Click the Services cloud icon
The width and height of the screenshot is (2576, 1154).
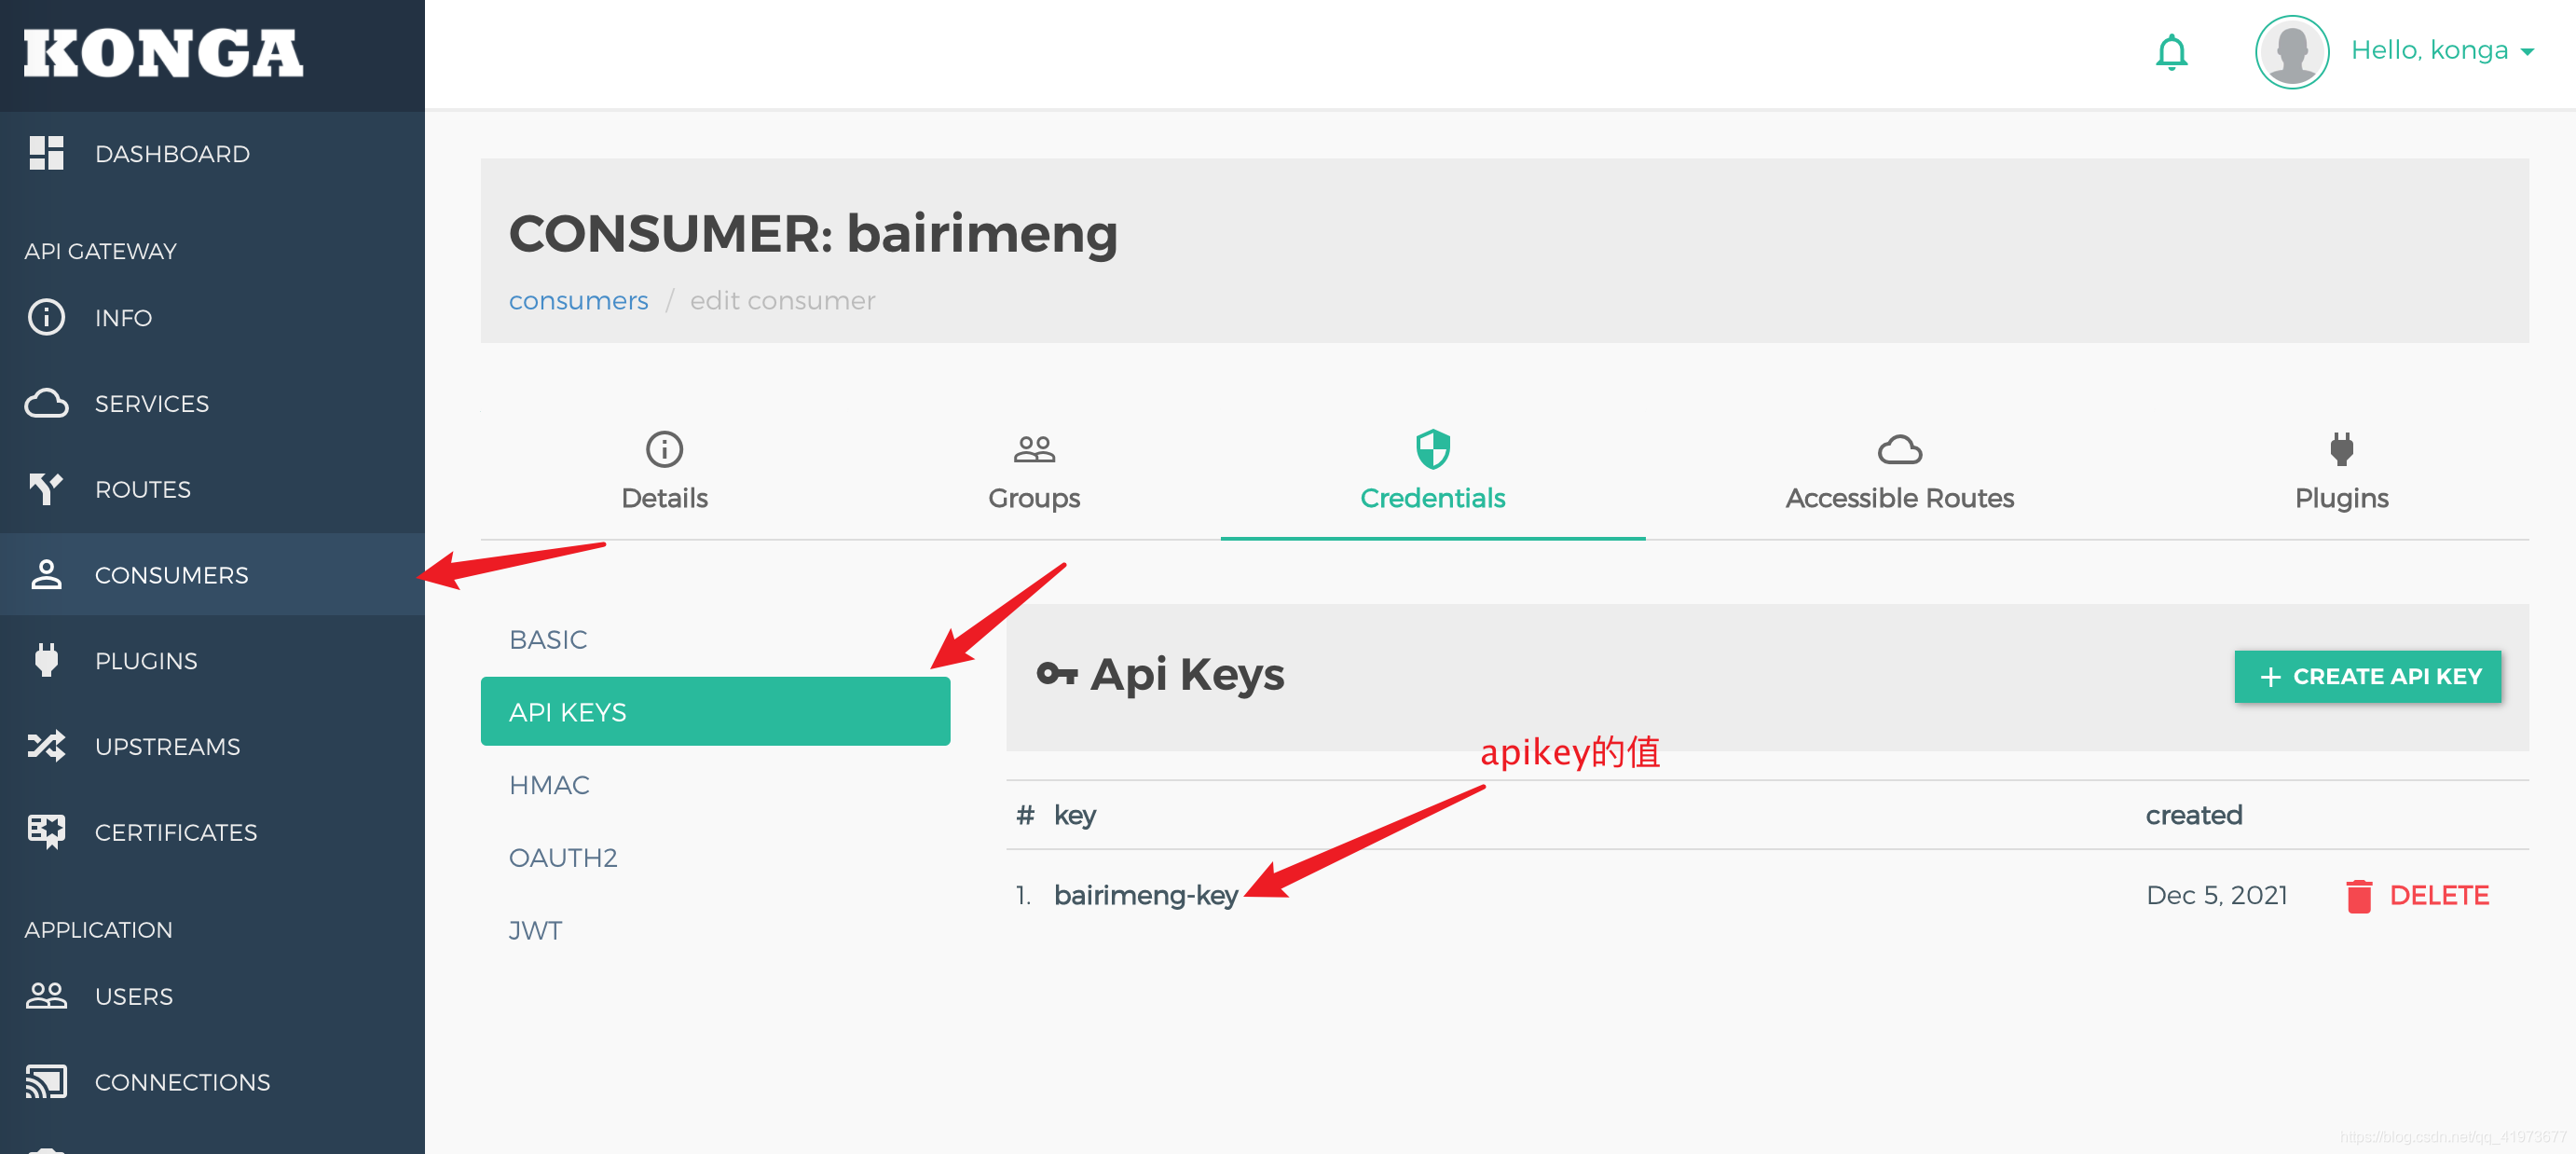pos(46,403)
